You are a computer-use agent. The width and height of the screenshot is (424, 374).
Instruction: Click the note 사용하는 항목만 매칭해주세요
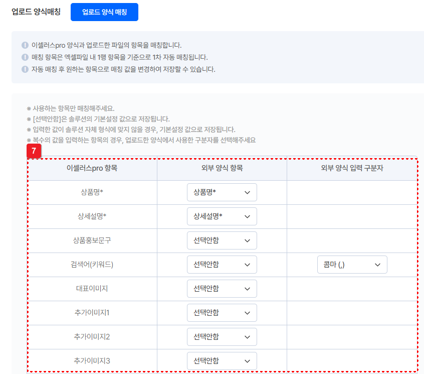[71, 108]
